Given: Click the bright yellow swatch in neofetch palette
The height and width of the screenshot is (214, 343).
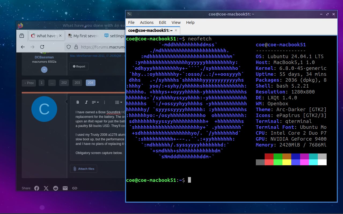Looking at the screenshot, I should (x=287, y=162).
